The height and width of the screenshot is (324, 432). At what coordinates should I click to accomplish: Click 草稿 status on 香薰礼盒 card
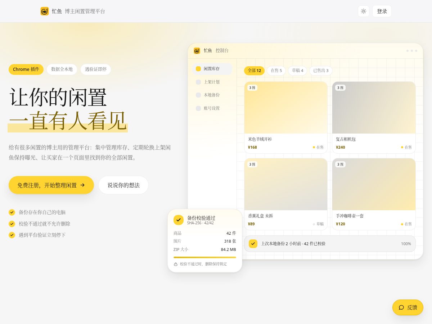318,224
